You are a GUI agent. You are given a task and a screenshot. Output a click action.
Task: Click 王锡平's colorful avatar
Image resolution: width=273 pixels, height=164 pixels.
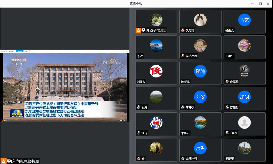coord(244,46)
